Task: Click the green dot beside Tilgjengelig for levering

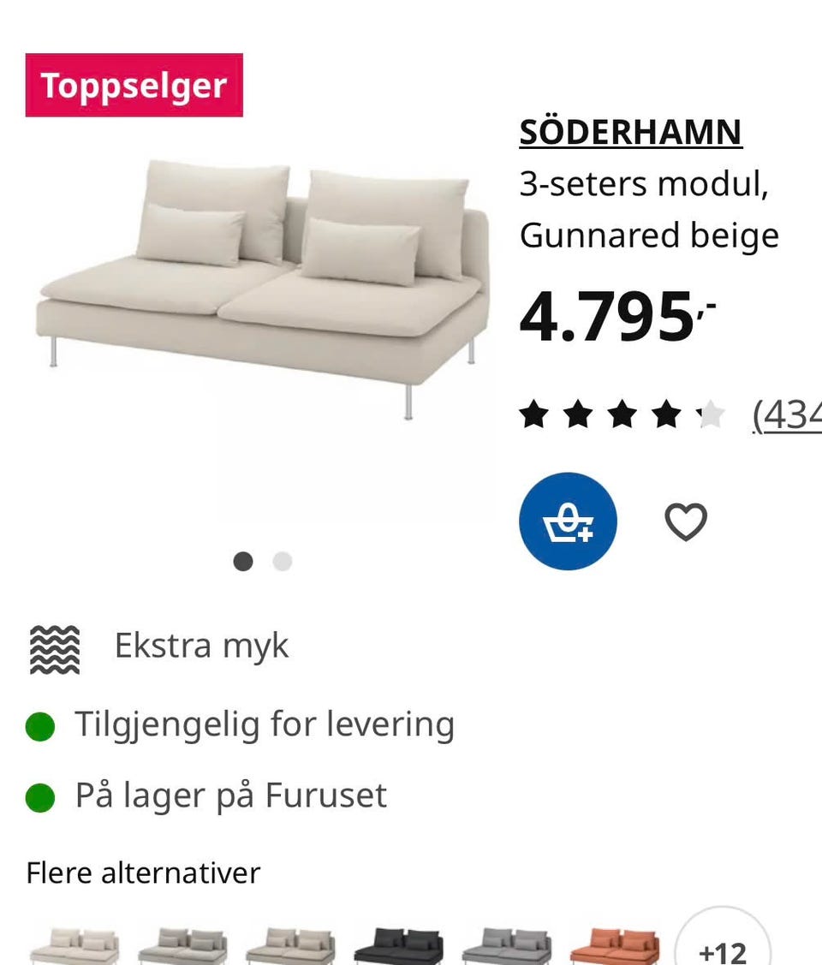Action: pyautogui.click(x=40, y=727)
